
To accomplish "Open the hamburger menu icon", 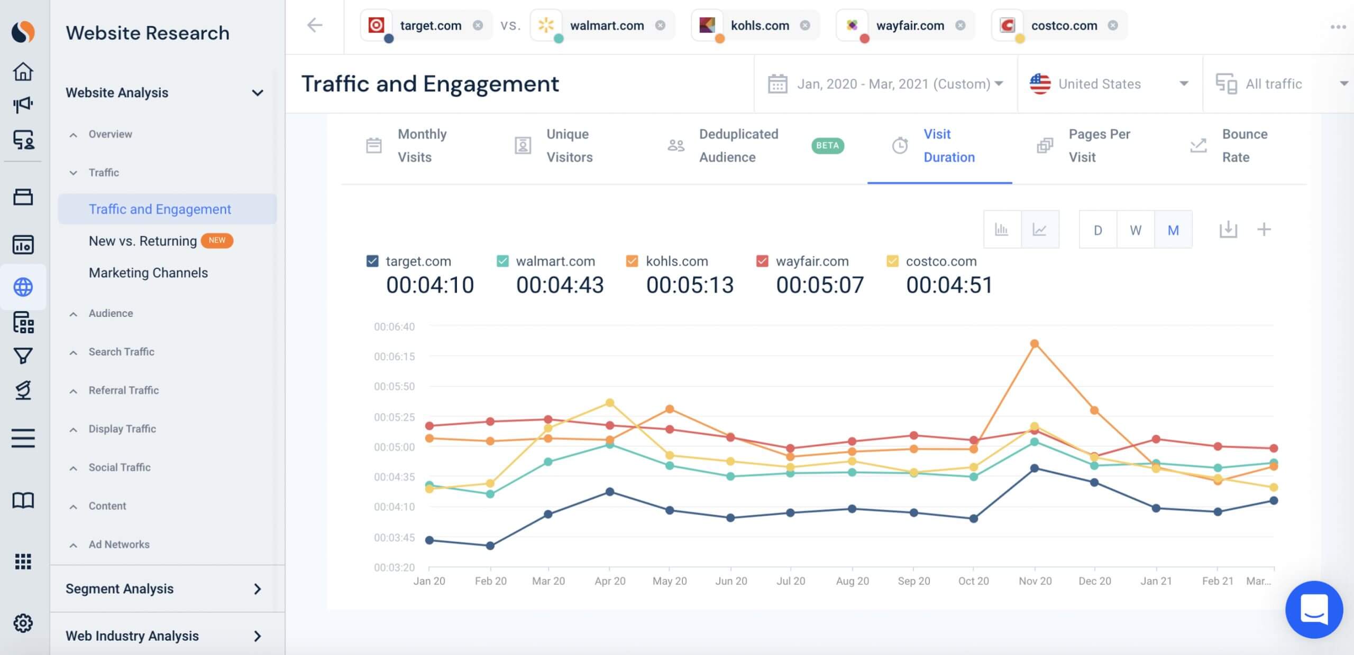I will click(x=23, y=438).
